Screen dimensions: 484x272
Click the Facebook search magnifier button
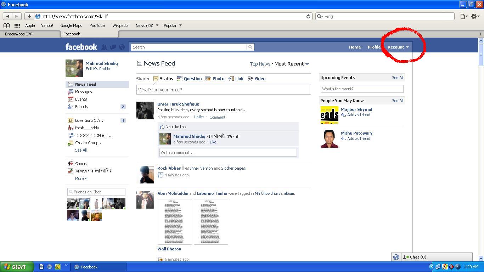pyautogui.click(x=250, y=47)
